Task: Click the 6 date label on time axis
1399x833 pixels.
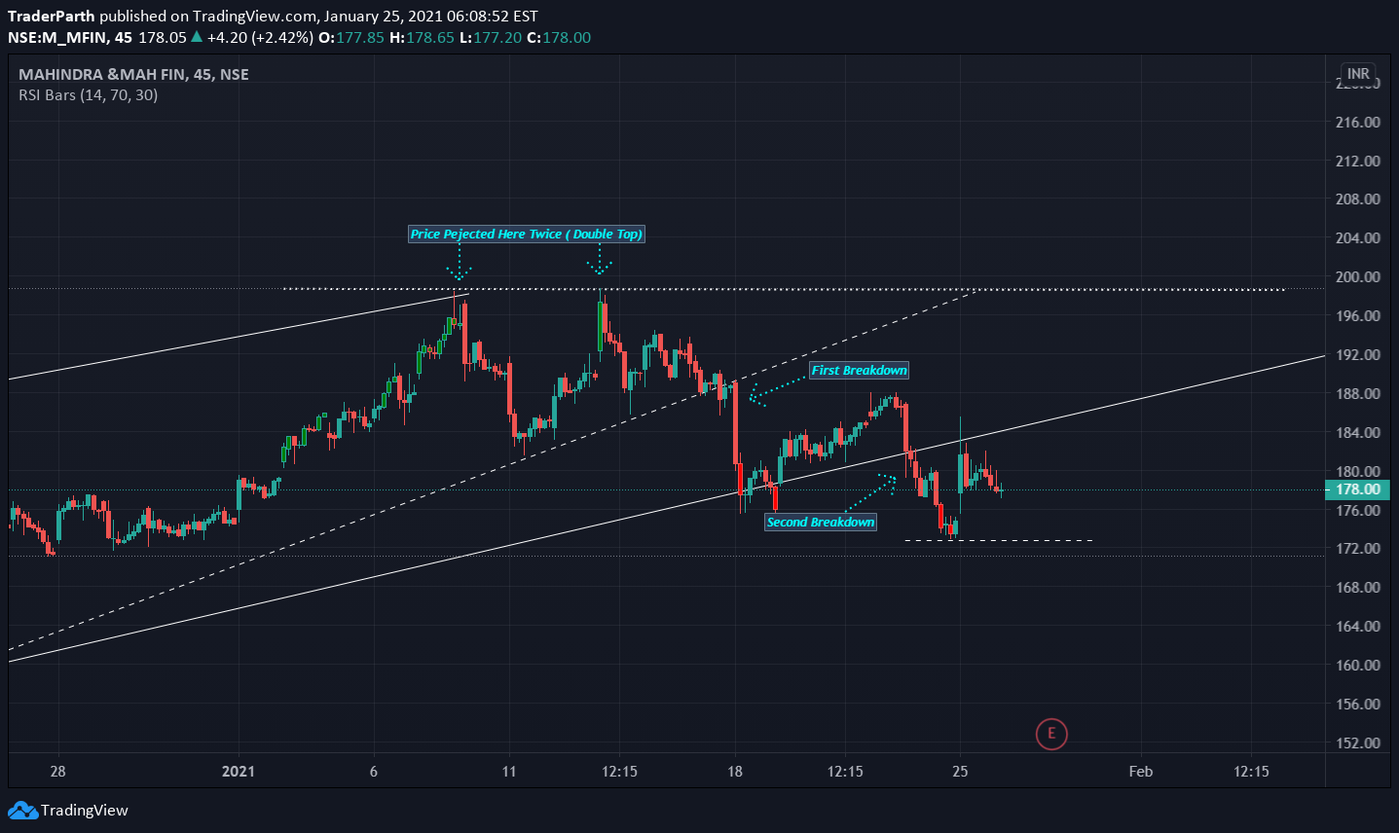Action: pos(374,772)
